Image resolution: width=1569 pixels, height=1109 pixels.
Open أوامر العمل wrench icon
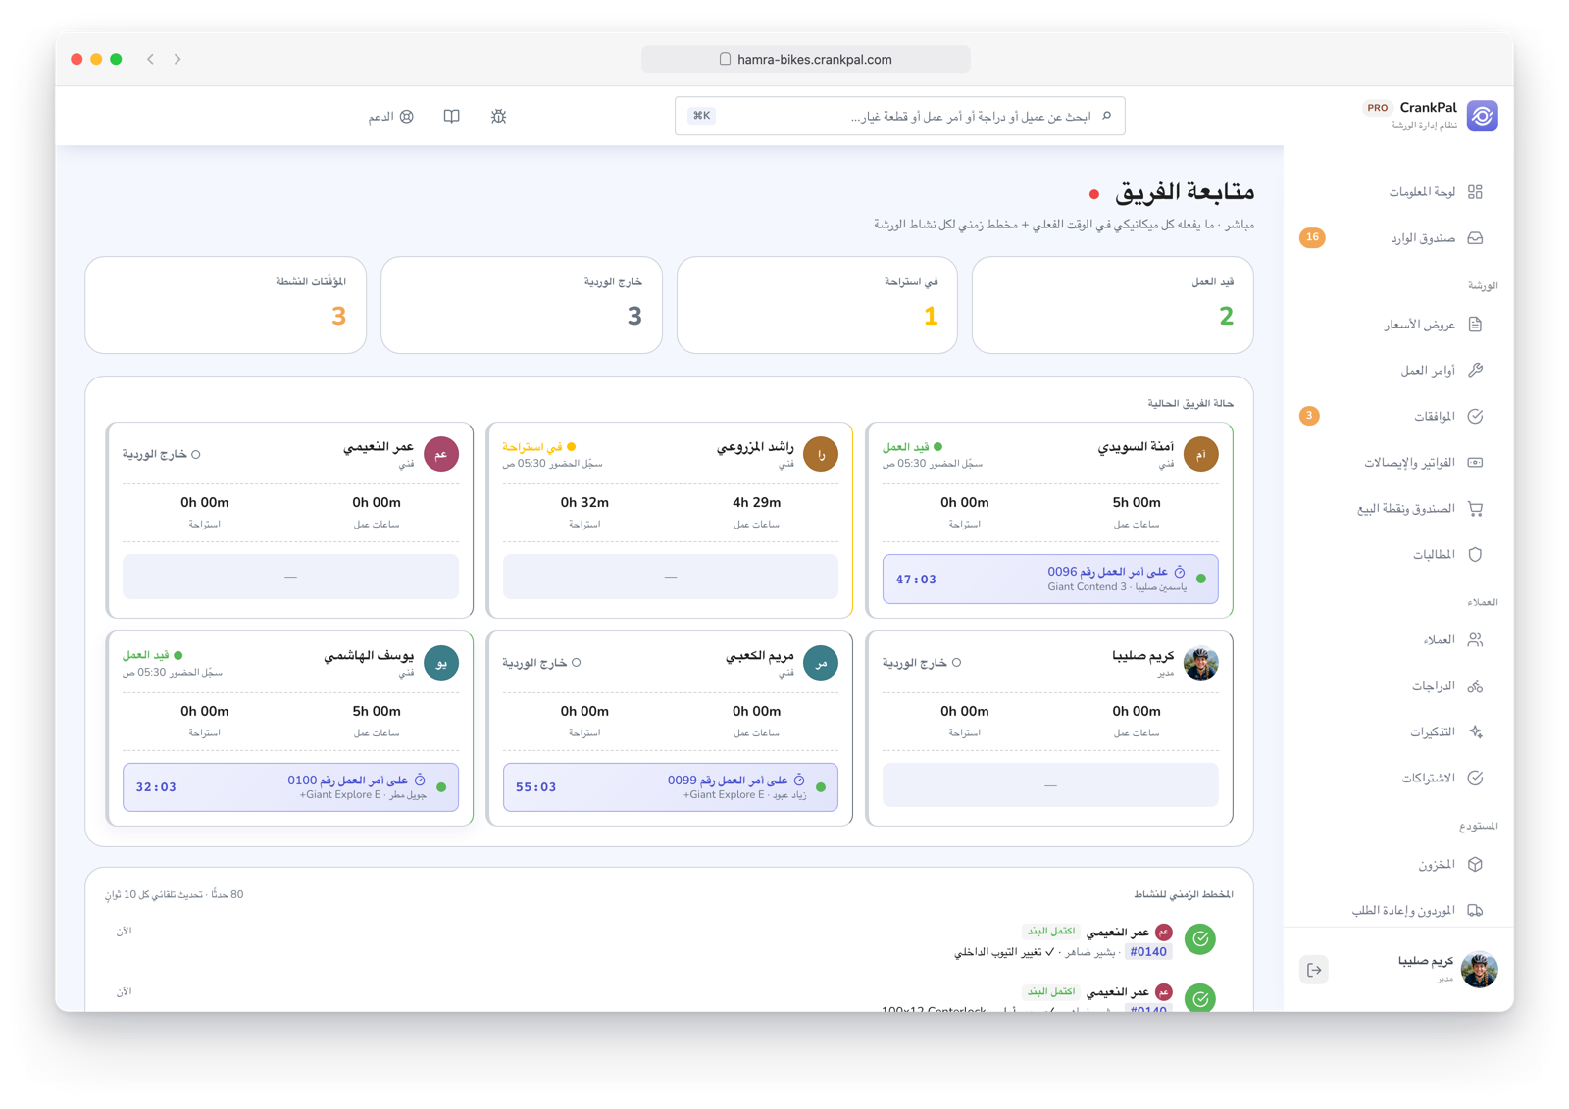click(x=1475, y=371)
